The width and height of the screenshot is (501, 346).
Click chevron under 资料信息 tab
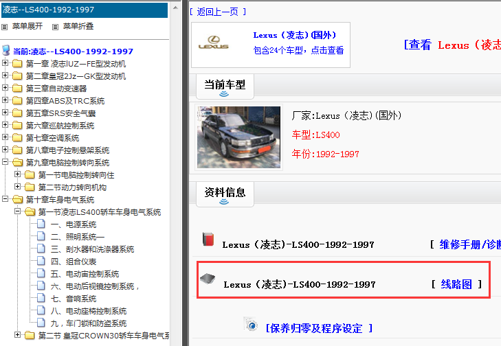(x=224, y=202)
